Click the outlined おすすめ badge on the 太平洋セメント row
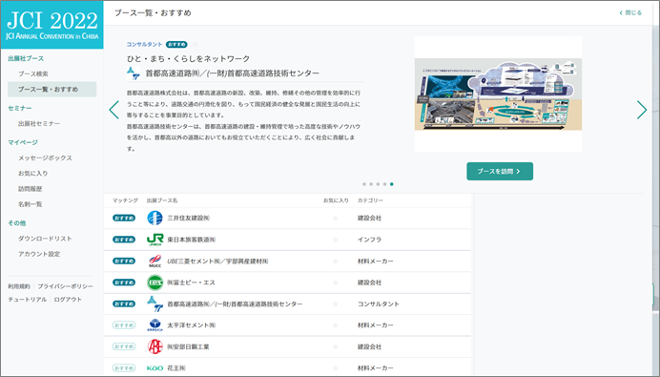660x377 pixels. point(124,325)
